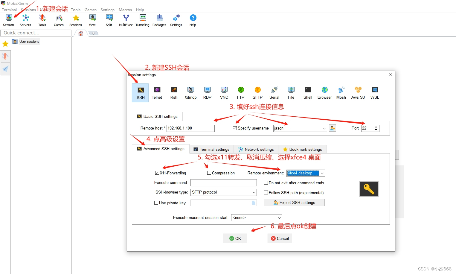Open the Packages manager

coord(159,20)
